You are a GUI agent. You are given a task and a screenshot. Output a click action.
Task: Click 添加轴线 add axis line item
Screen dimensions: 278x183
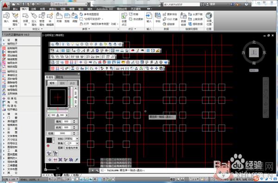tap(10, 55)
